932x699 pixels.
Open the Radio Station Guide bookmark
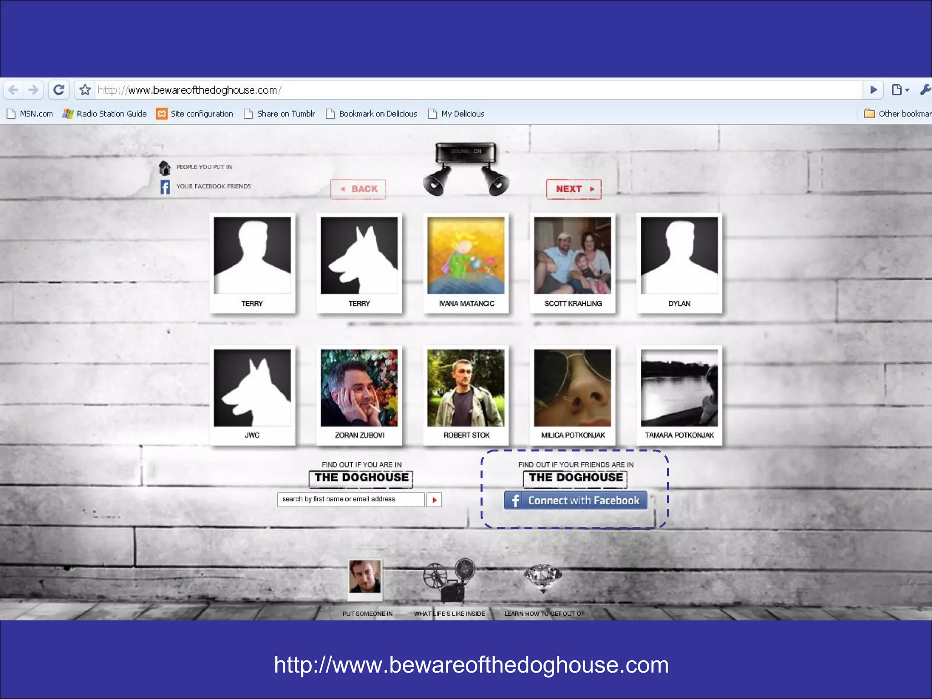105,114
